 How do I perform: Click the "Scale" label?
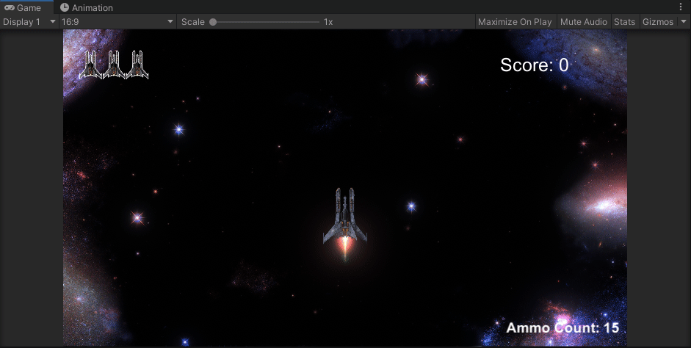pos(193,22)
